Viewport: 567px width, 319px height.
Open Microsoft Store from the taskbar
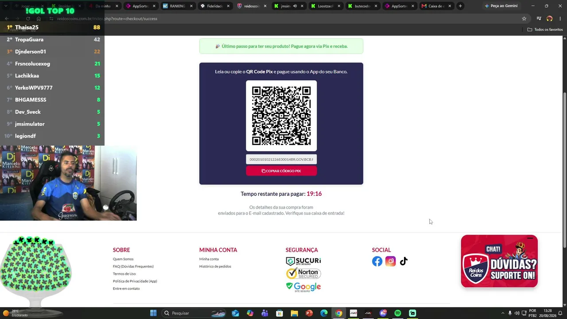(280, 313)
